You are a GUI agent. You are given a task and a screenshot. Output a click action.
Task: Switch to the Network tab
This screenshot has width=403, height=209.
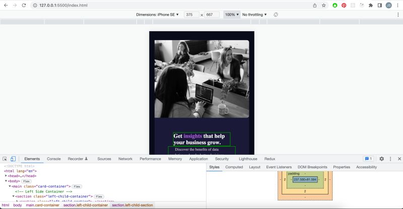coord(125,159)
